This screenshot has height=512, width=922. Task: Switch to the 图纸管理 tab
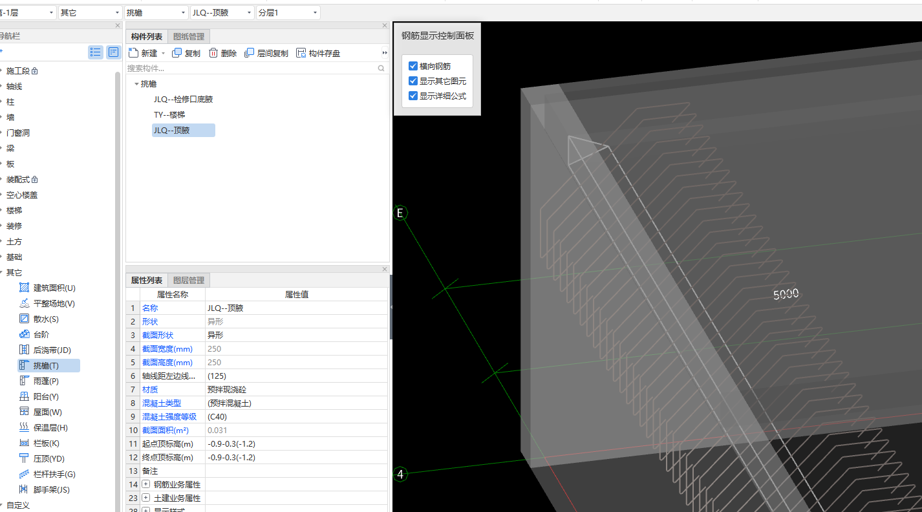tap(189, 37)
